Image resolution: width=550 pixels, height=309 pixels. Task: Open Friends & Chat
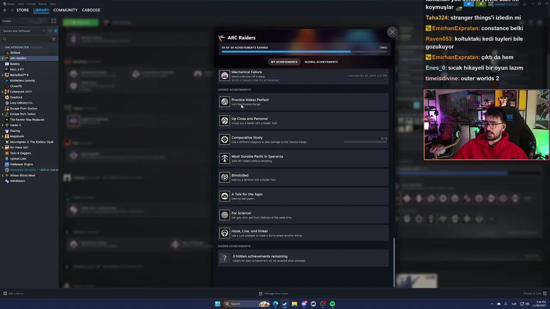pyautogui.click(x=535, y=294)
